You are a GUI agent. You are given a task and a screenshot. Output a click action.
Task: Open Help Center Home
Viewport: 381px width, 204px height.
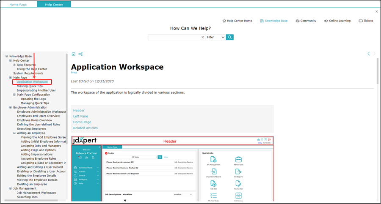click(x=237, y=21)
